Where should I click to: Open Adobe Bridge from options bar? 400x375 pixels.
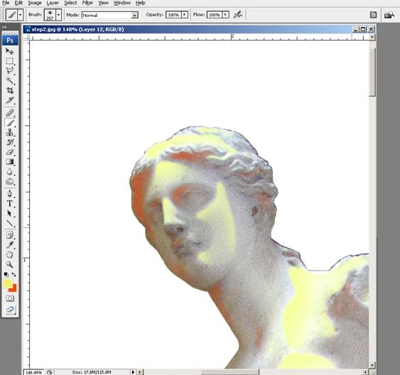click(389, 15)
